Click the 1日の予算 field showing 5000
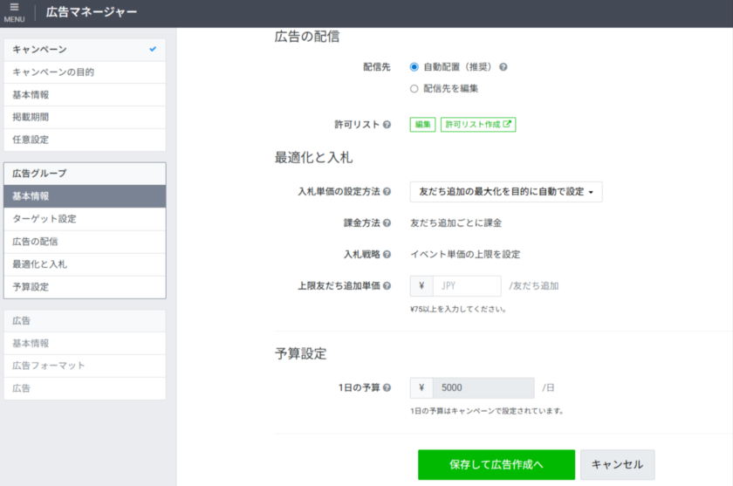This screenshot has height=486, width=733. click(x=483, y=388)
